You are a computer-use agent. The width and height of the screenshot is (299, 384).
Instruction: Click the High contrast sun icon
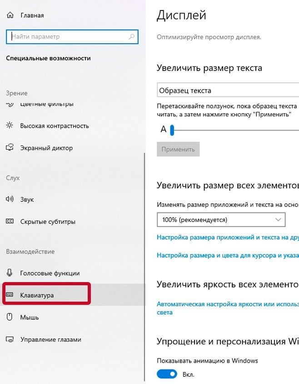click(10, 126)
